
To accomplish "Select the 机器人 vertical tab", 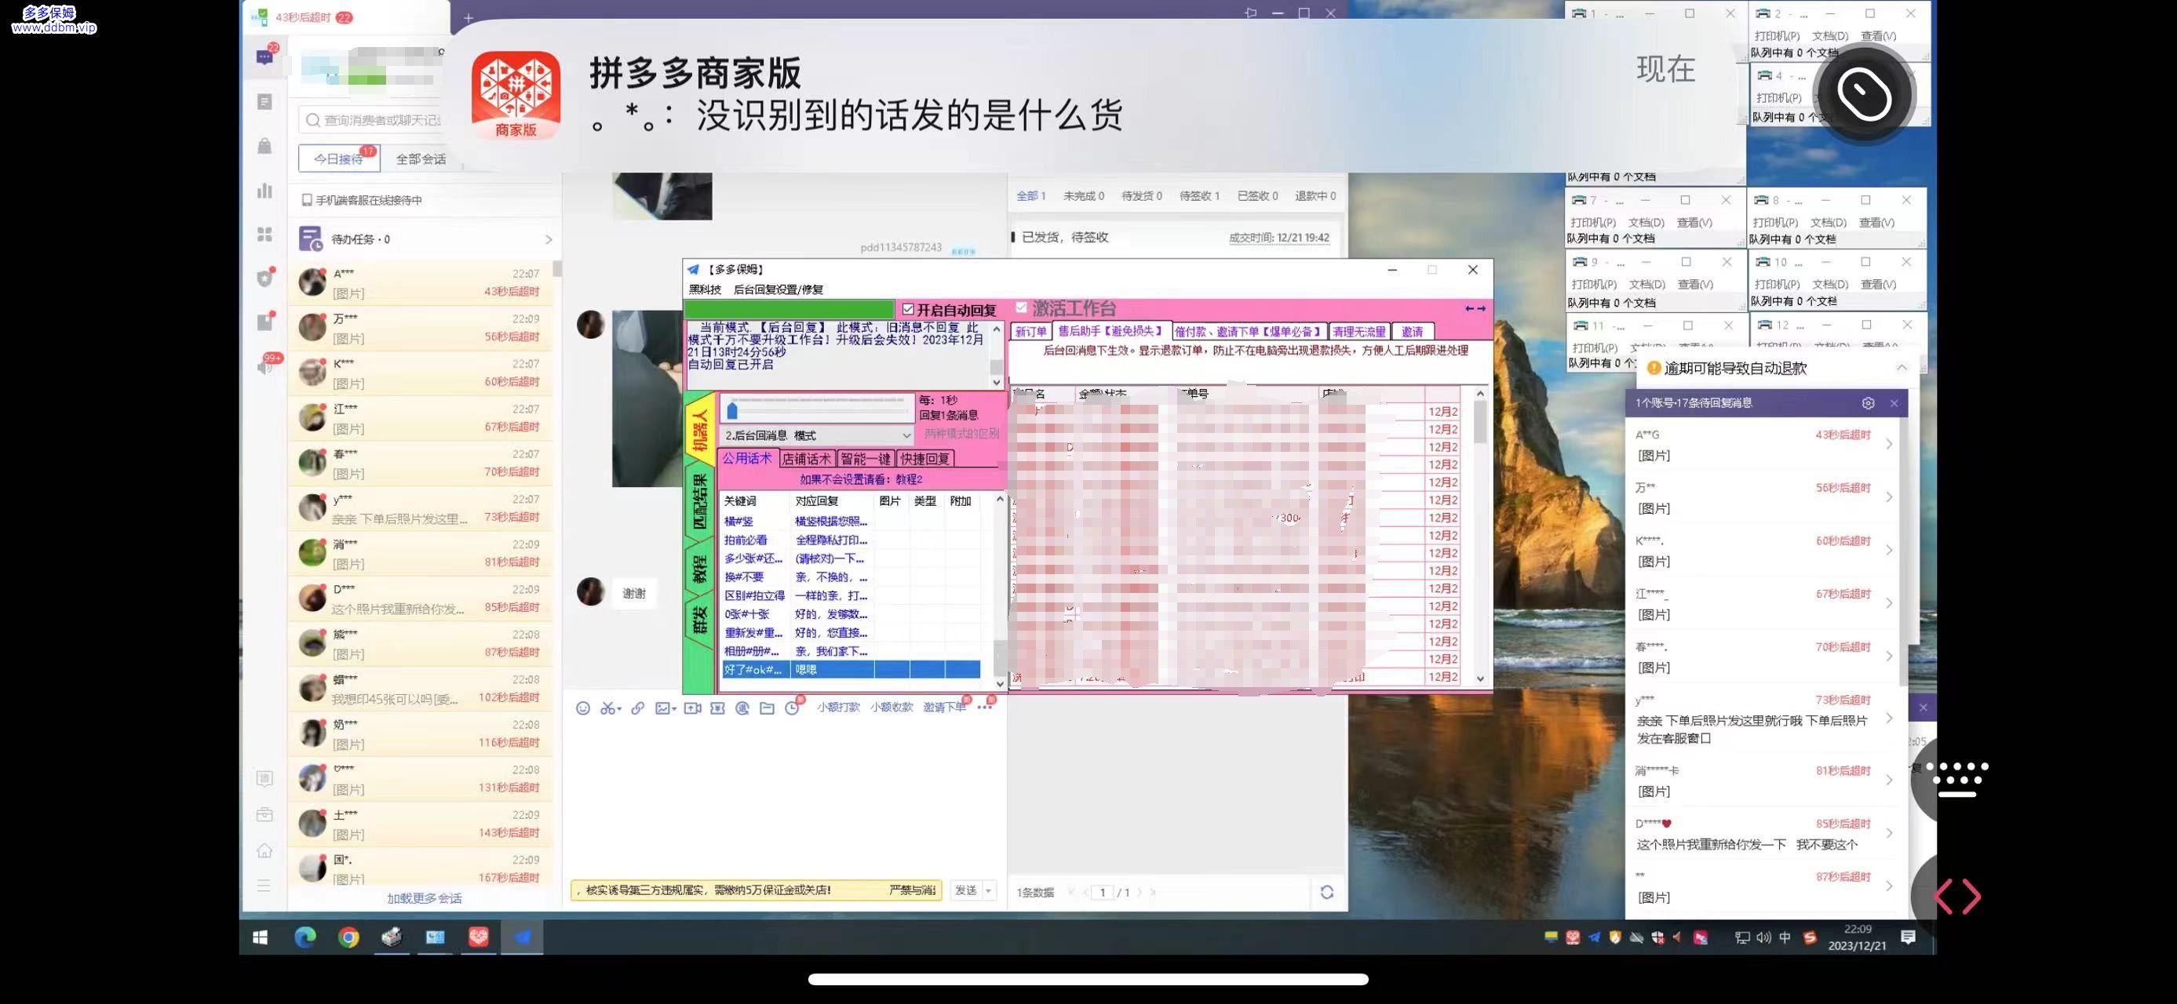I will click(700, 428).
